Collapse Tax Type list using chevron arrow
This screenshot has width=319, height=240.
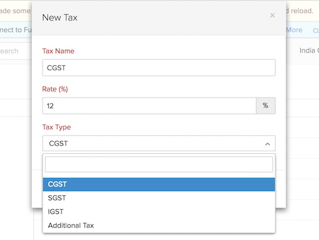tap(266, 144)
